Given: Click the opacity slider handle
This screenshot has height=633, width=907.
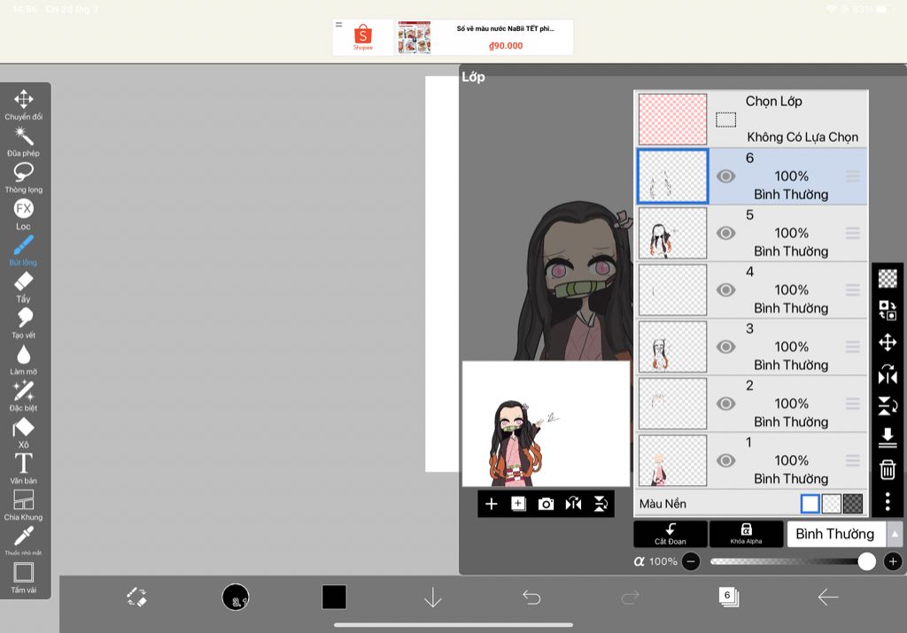Looking at the screenshot, I should click(x=866, y=561).
